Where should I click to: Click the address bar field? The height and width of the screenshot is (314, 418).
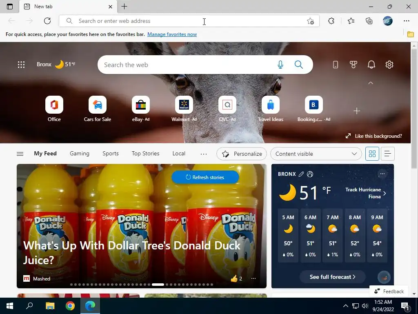[x=189, y=21]
